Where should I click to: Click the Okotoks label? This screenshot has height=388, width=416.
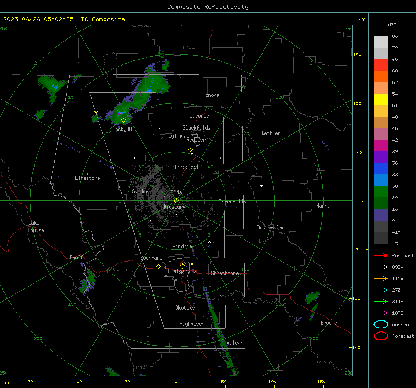click(185, 308)
